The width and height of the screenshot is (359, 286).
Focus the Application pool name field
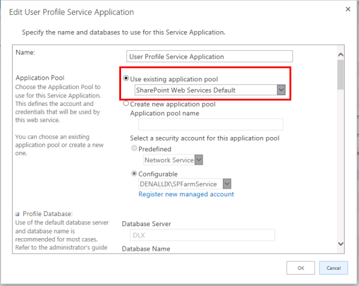211,124
